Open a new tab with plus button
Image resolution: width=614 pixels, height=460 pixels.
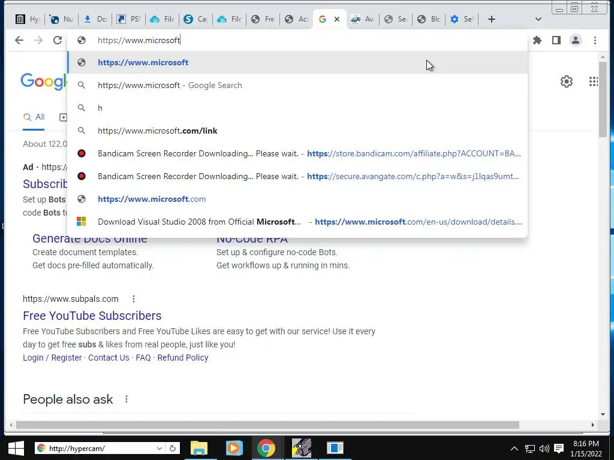pos(492,19)
